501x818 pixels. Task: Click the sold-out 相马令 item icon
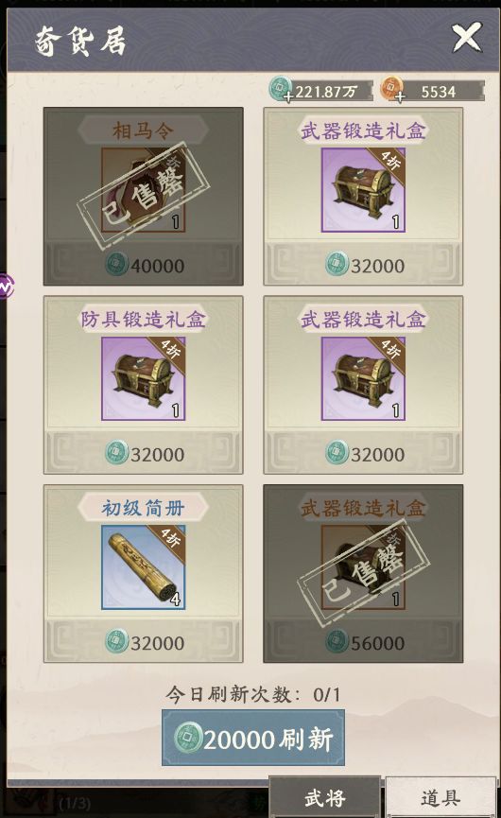click(x=143, y=190)
